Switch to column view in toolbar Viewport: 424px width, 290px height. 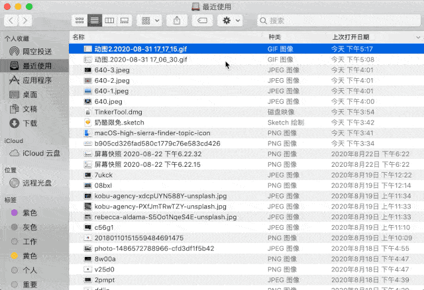(x=109, y=21)
